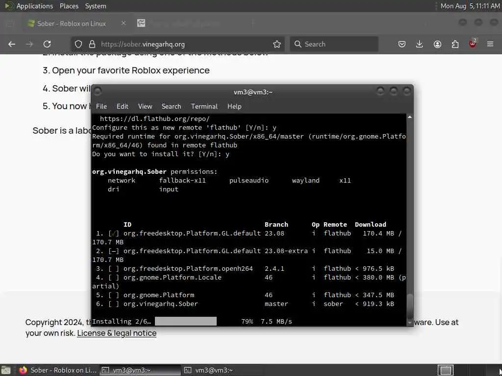The height and width of the screenshot is (376, 502).
Task: Click the fallback-x11 permission text
Action: (182, 180)
